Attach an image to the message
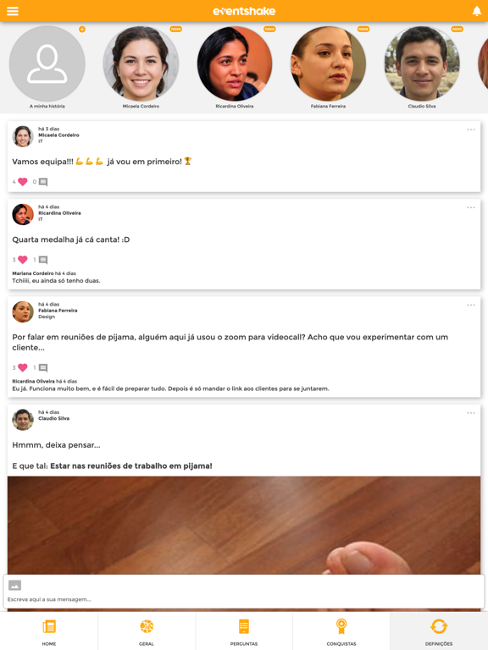The height and width of the screenshot is (650, 488). pos(14,586)
